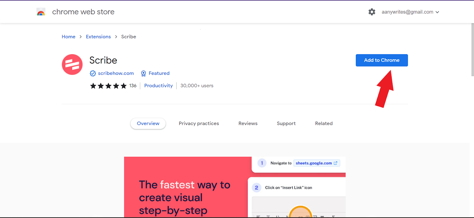Screen dimensions: 474x218
Task: Click the five-star rating stars
Action: [108, 86]
